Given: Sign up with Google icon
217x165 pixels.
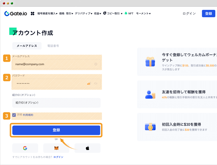Looking at the screenshot, I should pyautogui.click(x=25, y=148).
